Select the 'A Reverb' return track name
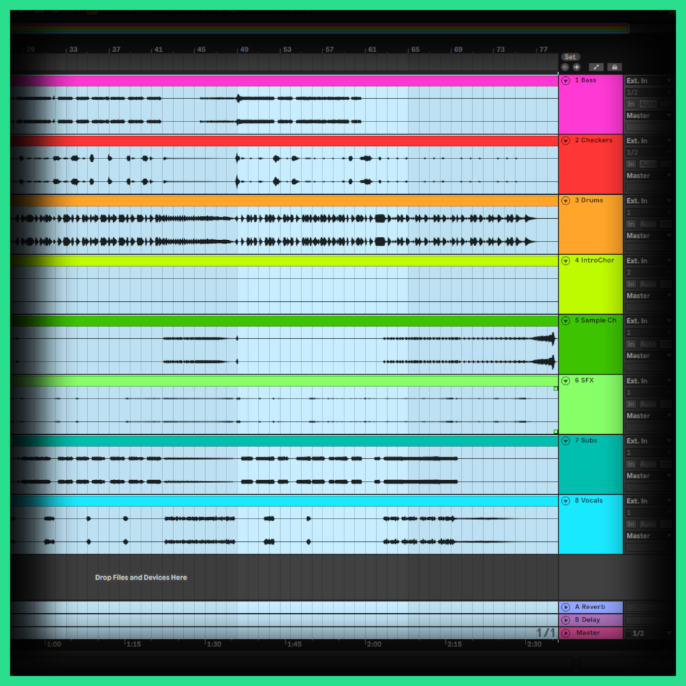Viewport: 686px width, 686px height. tap(590, 607)
